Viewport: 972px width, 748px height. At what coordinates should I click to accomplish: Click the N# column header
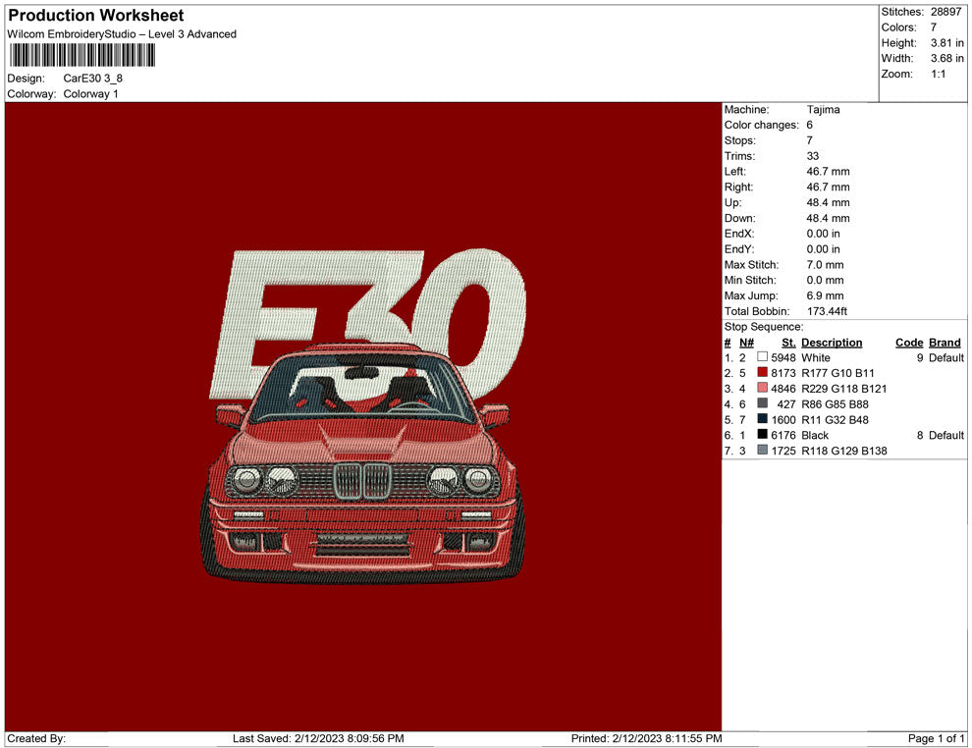point(746,343)
